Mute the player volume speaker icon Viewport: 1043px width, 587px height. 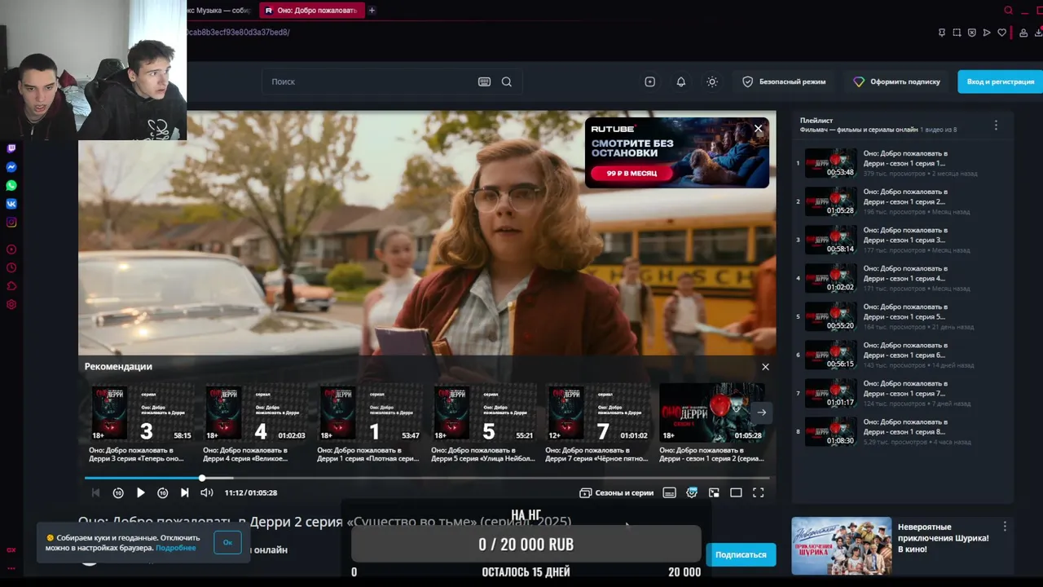point(207,492)
